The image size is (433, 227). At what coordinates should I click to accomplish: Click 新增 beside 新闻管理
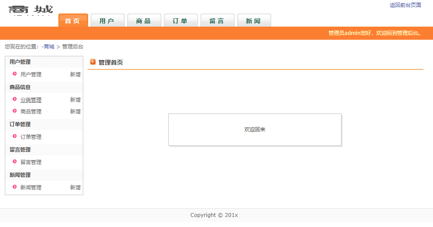tap(75, 187)
